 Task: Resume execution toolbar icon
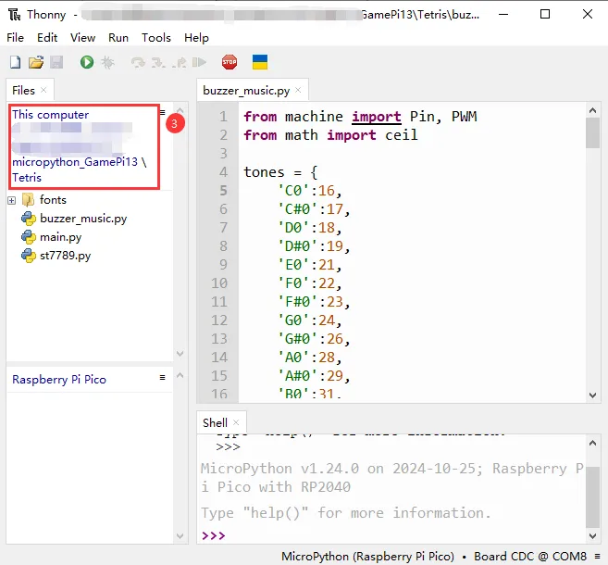199,62
